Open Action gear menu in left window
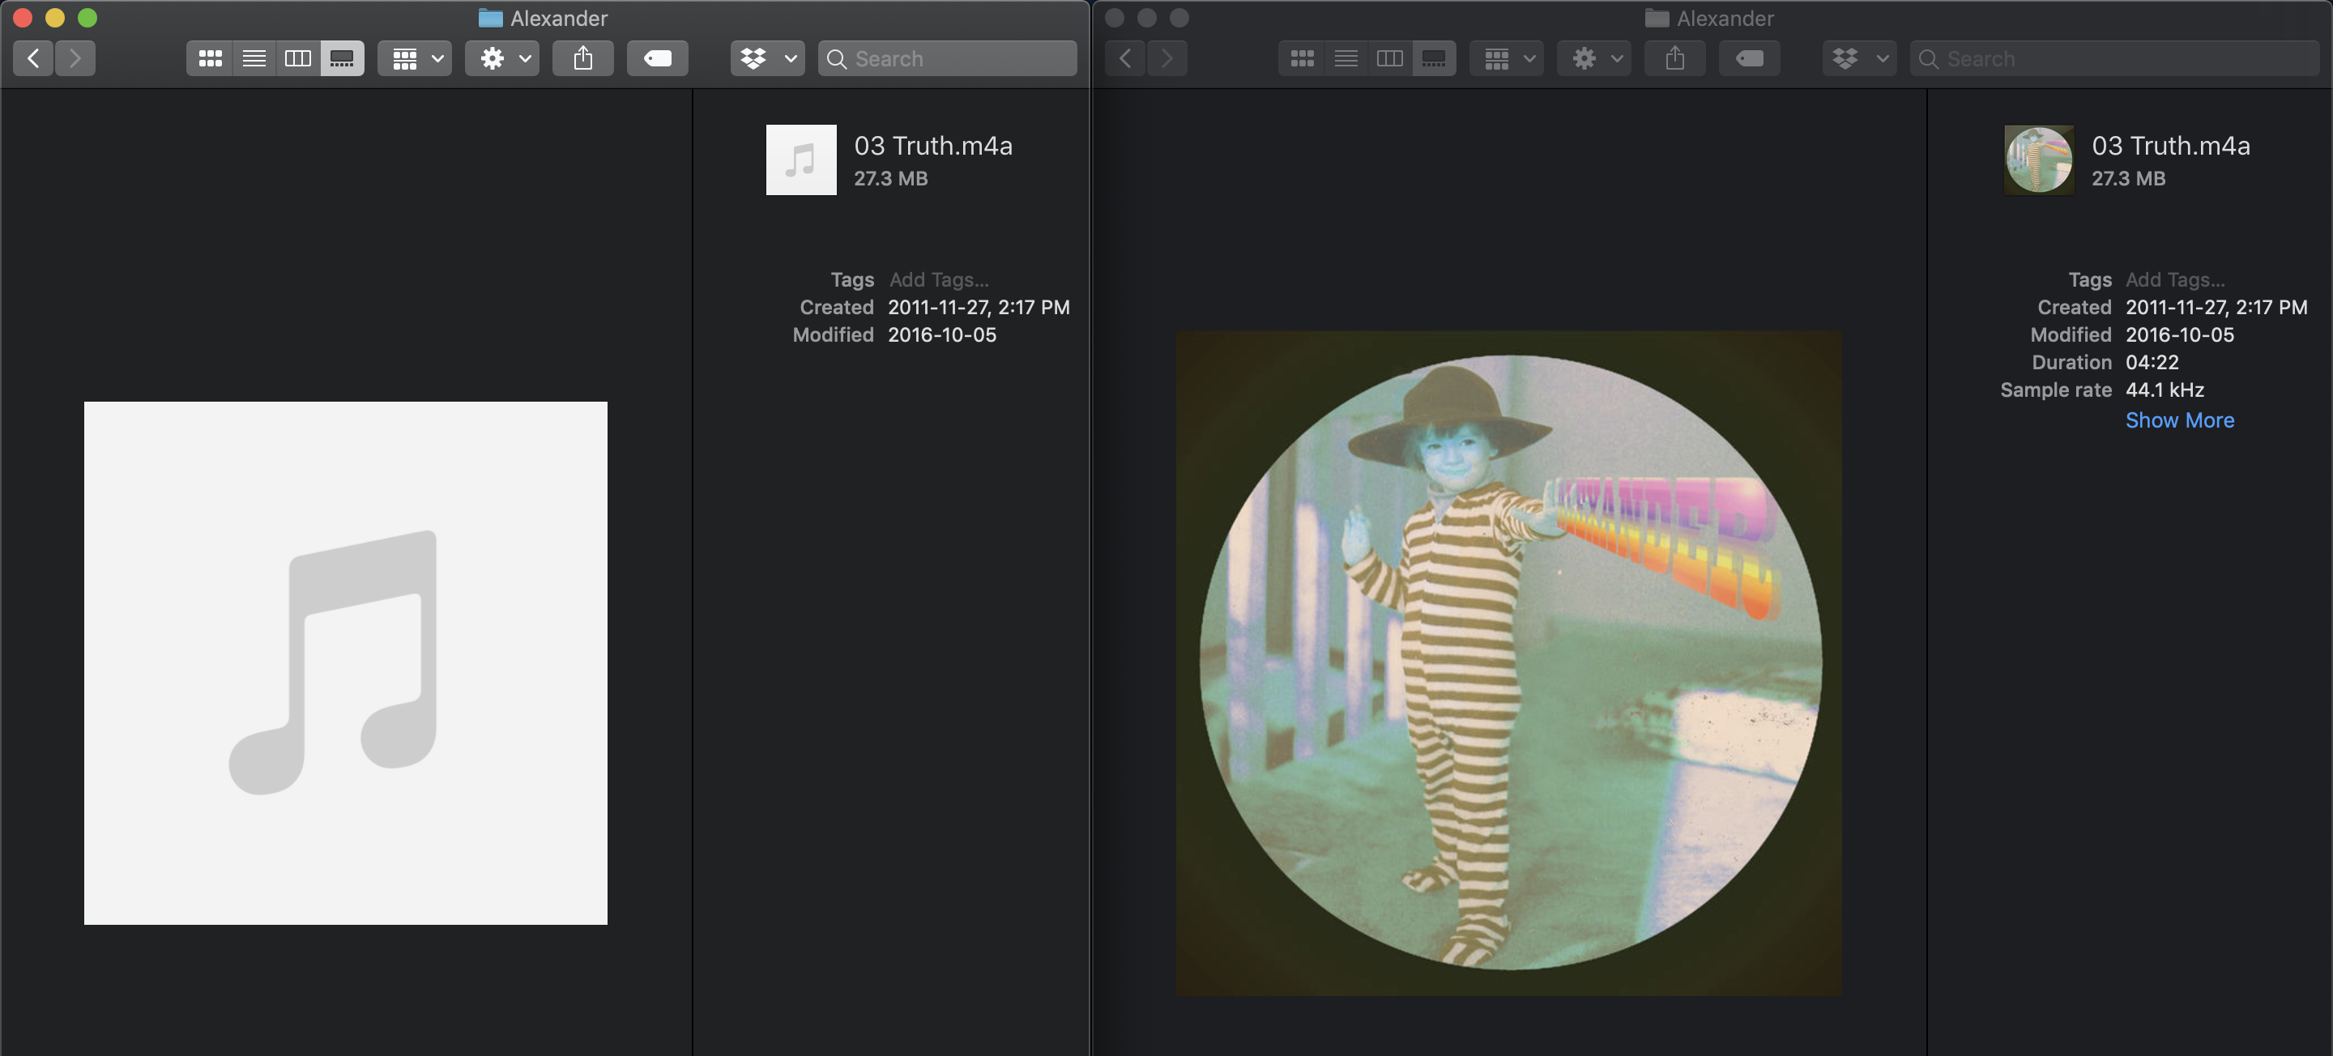 click(x=502, y=59)
